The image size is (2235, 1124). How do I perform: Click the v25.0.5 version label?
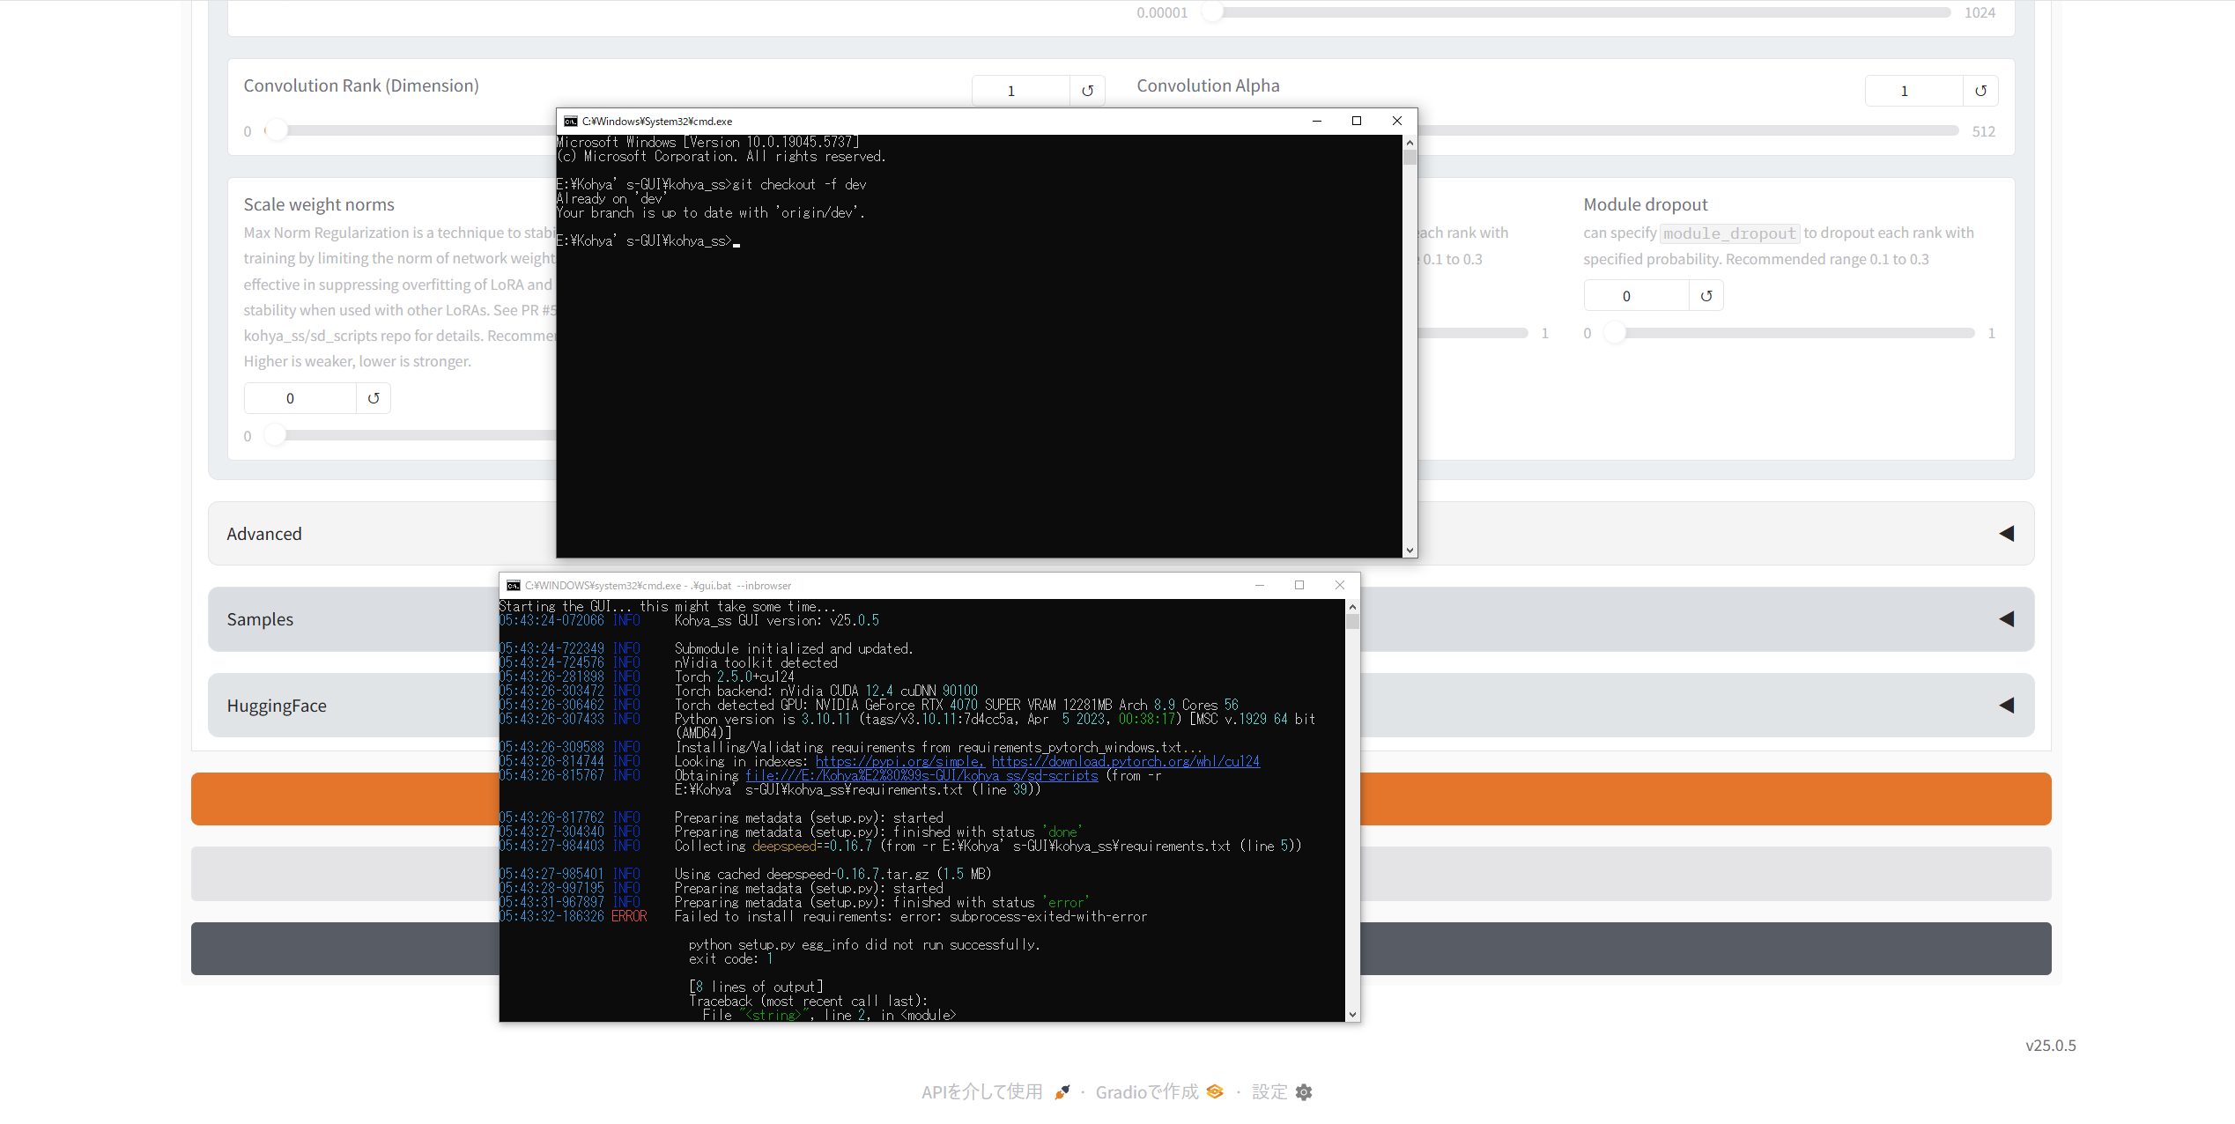click(2051, 1046)
